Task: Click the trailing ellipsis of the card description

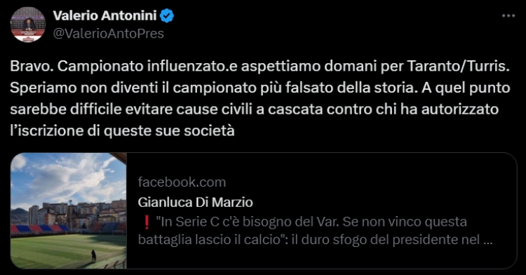Action: (x=487, y=241)
